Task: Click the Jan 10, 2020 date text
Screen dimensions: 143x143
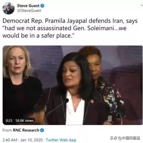Action: tap(31, 140)
